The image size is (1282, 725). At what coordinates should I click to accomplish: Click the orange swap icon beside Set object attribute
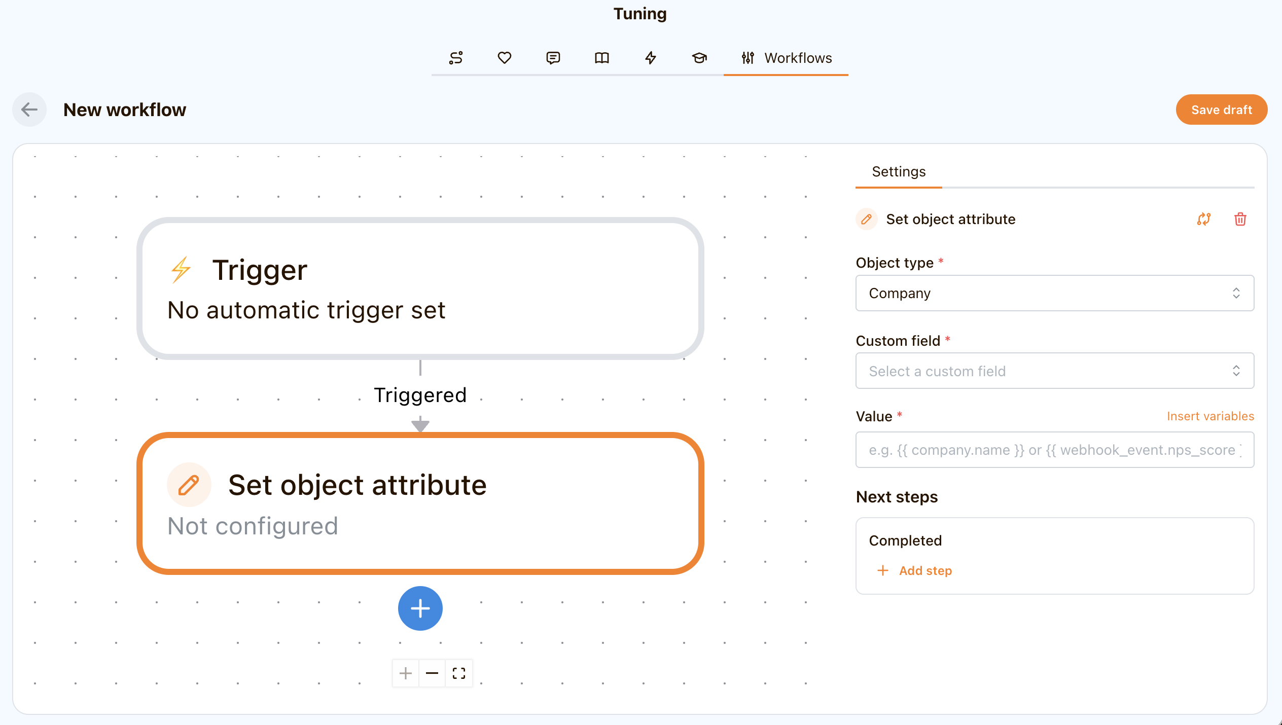[1204, 219]
